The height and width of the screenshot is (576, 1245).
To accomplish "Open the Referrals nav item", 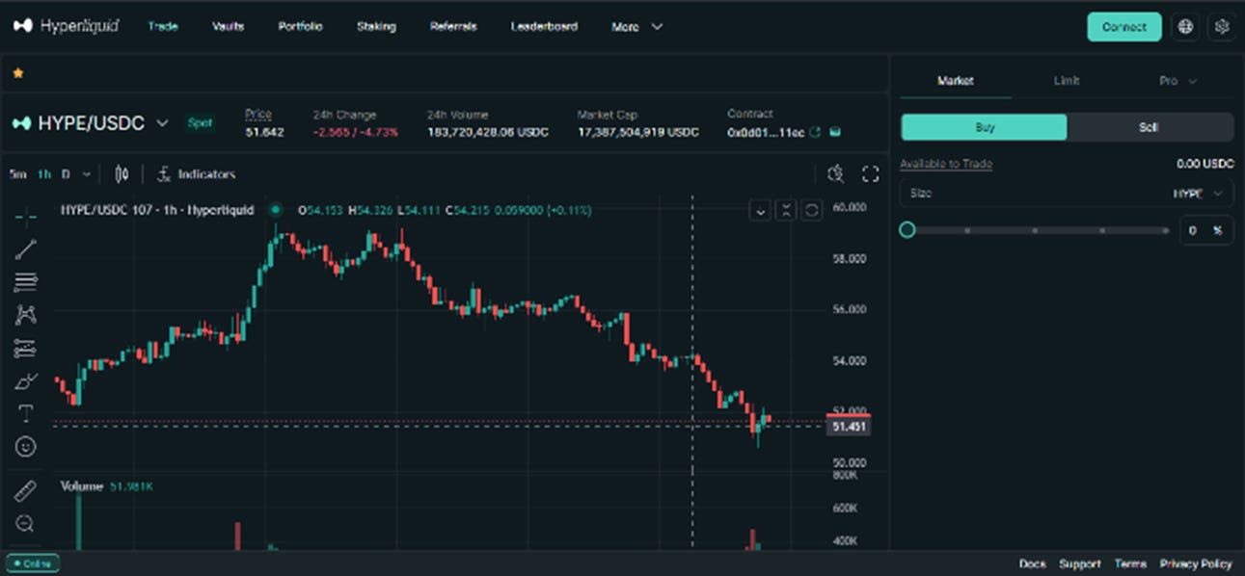I will coord(453,27).
